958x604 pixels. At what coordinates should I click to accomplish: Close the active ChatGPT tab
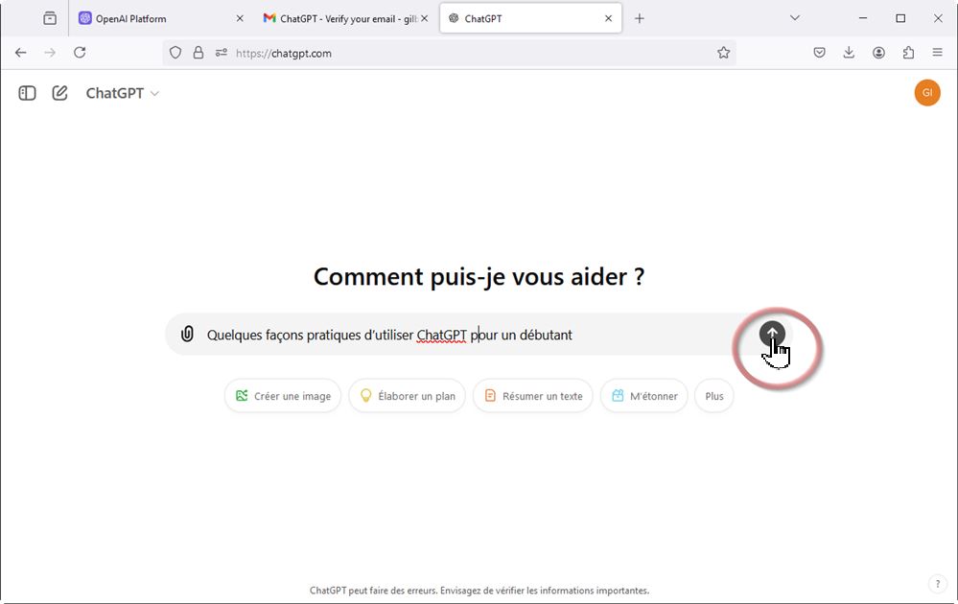point(608,18)
